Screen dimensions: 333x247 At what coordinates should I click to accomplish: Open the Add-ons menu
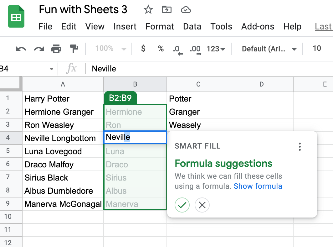tap(258, 27)
